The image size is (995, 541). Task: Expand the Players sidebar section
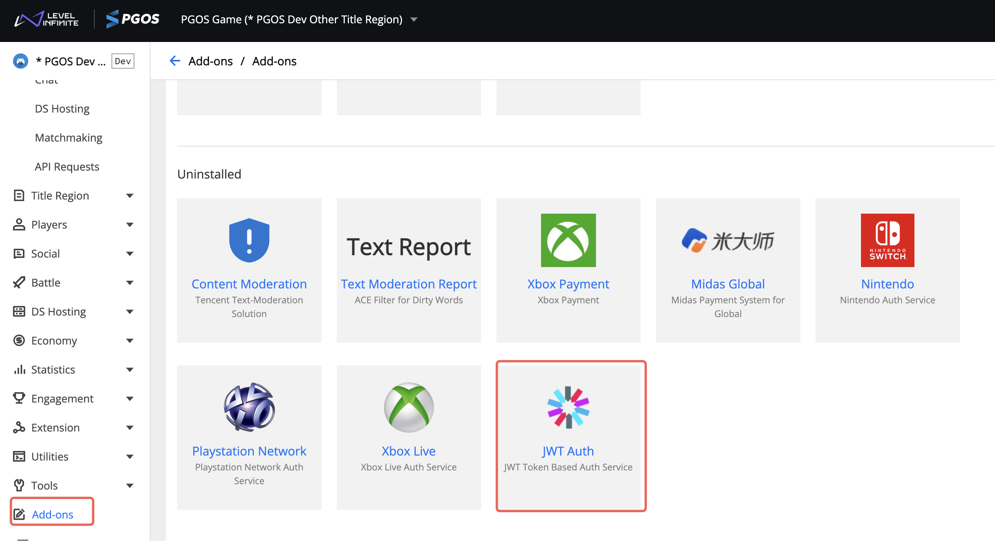(x=130, y=225)
